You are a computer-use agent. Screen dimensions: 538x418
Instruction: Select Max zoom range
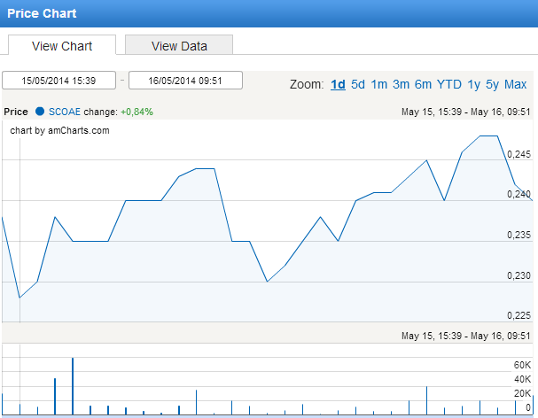point(515,84)
